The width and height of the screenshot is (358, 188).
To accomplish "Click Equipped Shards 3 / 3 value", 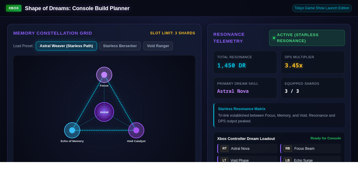I will pos(292,91).
